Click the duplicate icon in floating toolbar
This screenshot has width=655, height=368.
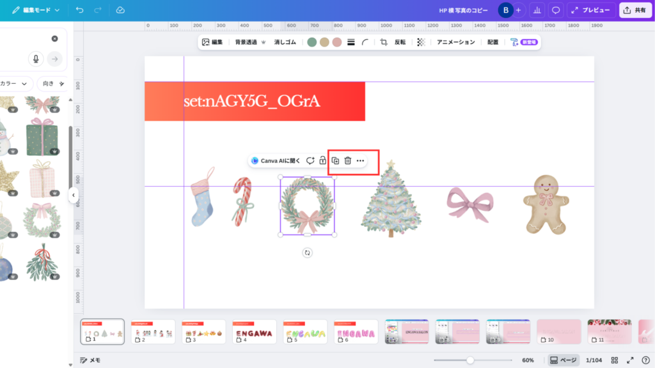pyautogui.click(x=335, y=161)
